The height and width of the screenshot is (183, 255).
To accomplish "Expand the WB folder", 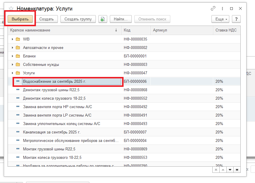I will [x=12, y=39].
